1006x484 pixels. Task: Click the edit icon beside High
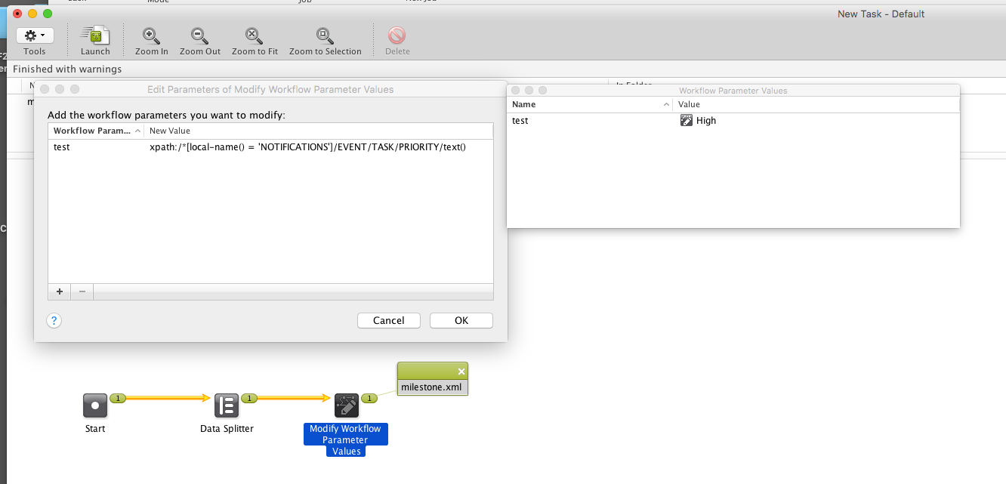pyautogui.click(x=687, y=121)
